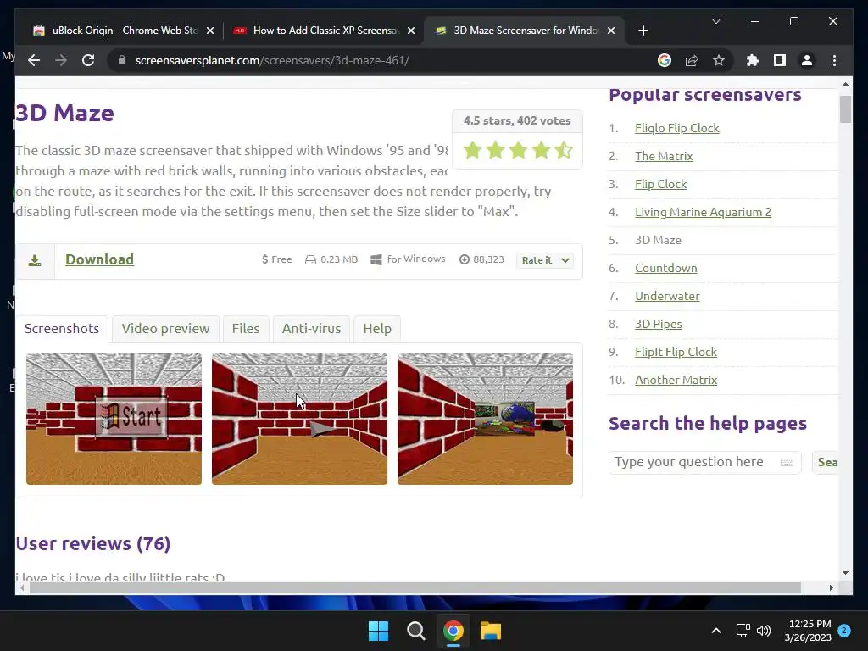The width and height of the screenshot is (868, 651).
Task: Open the Windows Start menu
Action: [379, 631]
